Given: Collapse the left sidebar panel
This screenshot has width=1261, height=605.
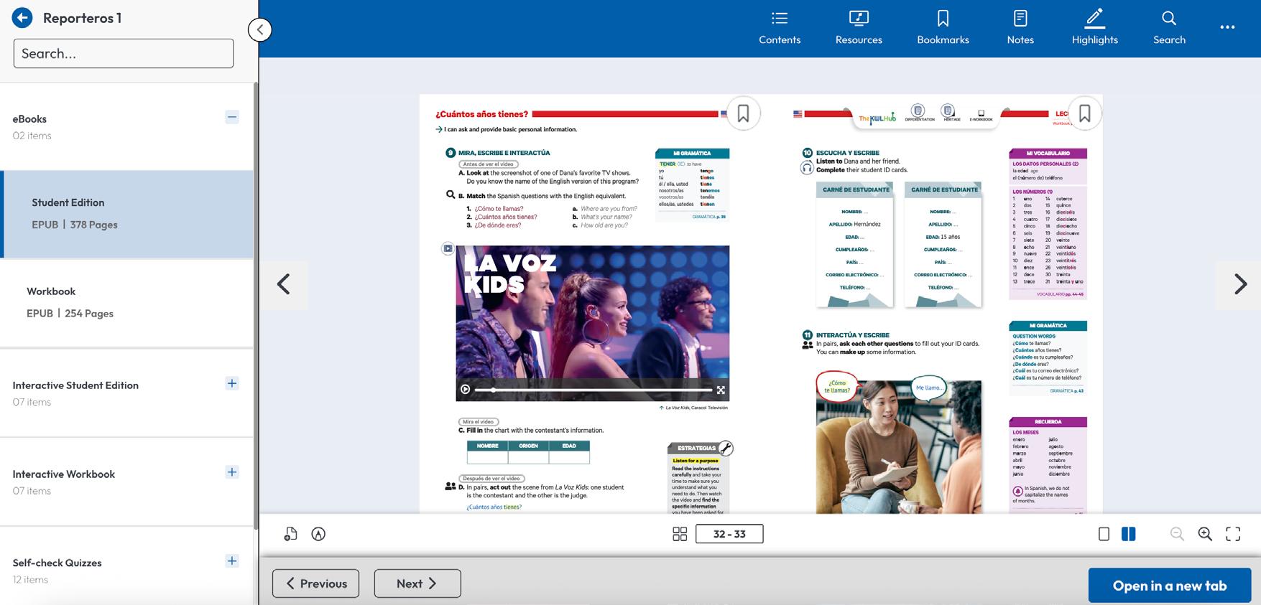Looking at the screenshot, I should [260, 29].
